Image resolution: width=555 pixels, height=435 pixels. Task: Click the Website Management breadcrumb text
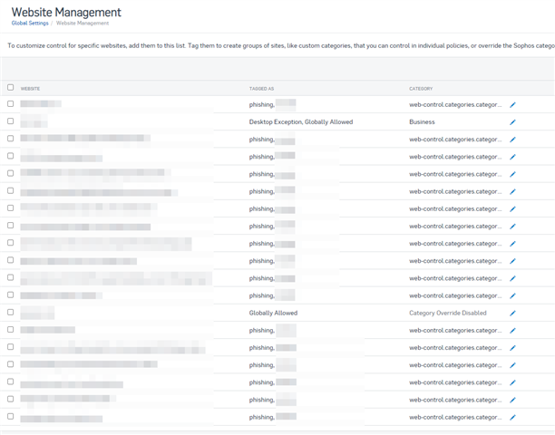(x=83, y=23)
